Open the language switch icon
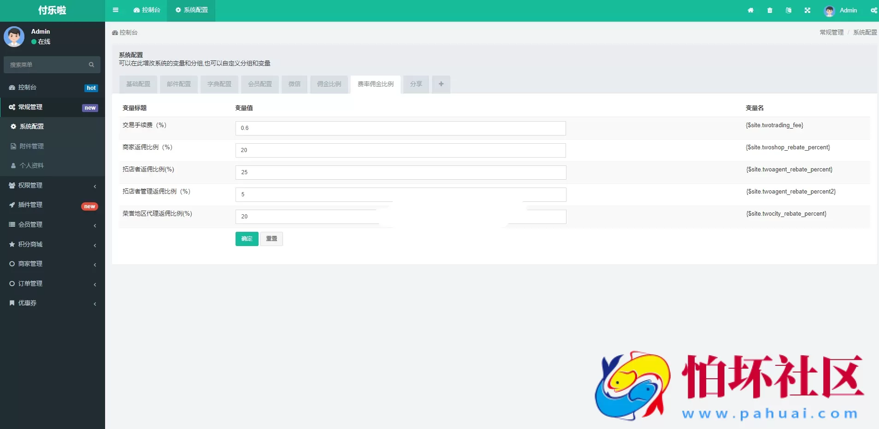Image resolution: width=879 pixels, height=429 pixels. [788, 10]
